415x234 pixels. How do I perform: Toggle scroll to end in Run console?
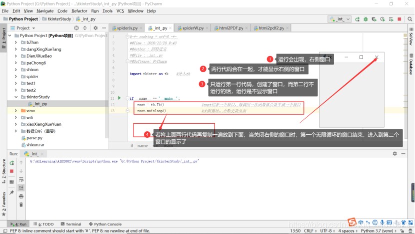pyautogui.click(x=21, y=187)
